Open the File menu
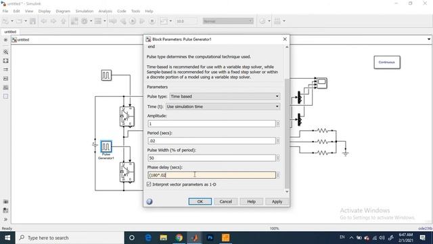The width and height of the screenshot is (433, 244). coord(5,11)
